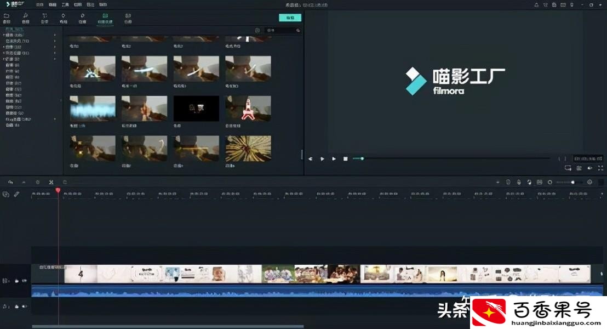Click the crop icon in timeline toolbar
Screen dimensions: 607x329
[x=65, y=182]
